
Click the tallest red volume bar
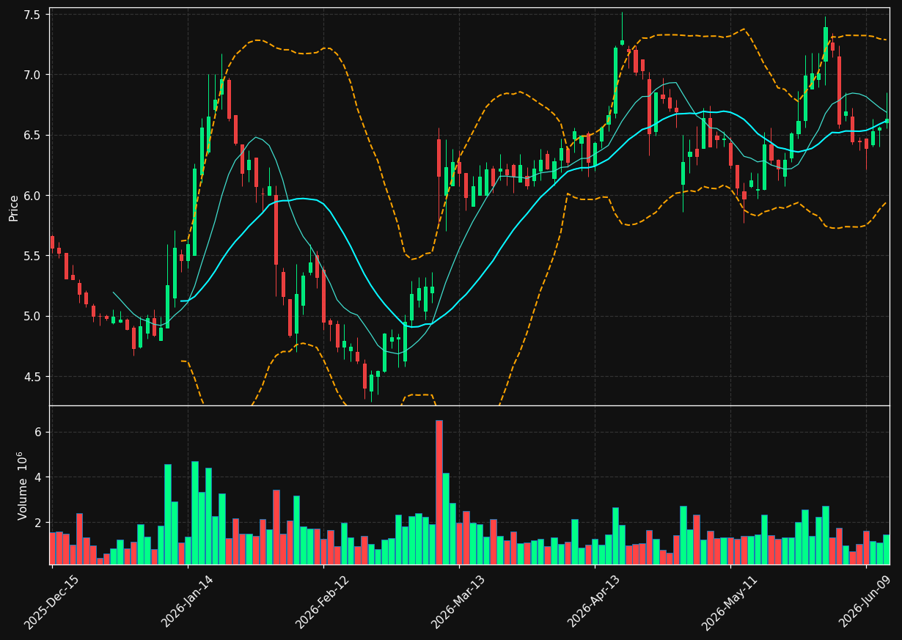pos(439,492)
